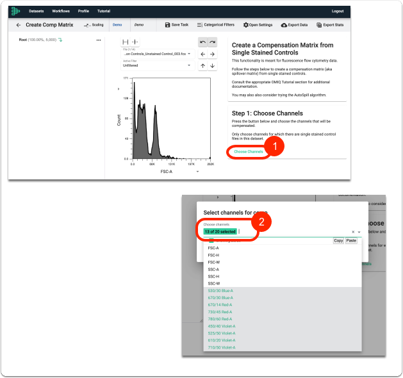This screenshot has height=378, width=403.
Task: Open the Workflows menu
Action: pyautogui.click(x=61, y=11)
